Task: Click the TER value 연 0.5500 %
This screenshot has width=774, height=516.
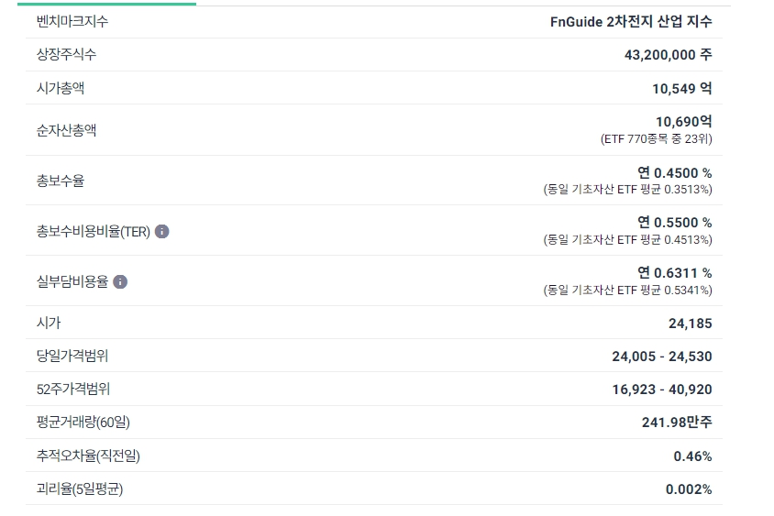Action: pos(674,223)
